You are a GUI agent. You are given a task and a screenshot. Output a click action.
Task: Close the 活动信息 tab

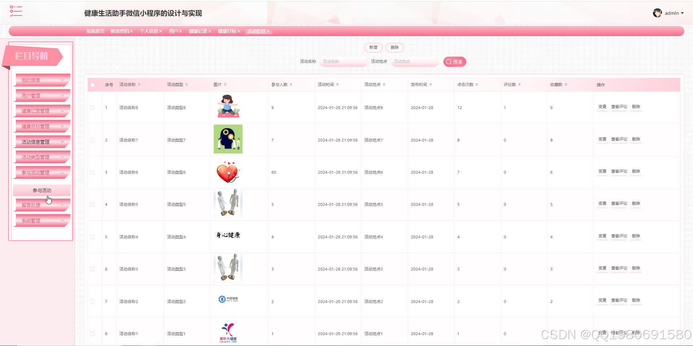268,31
